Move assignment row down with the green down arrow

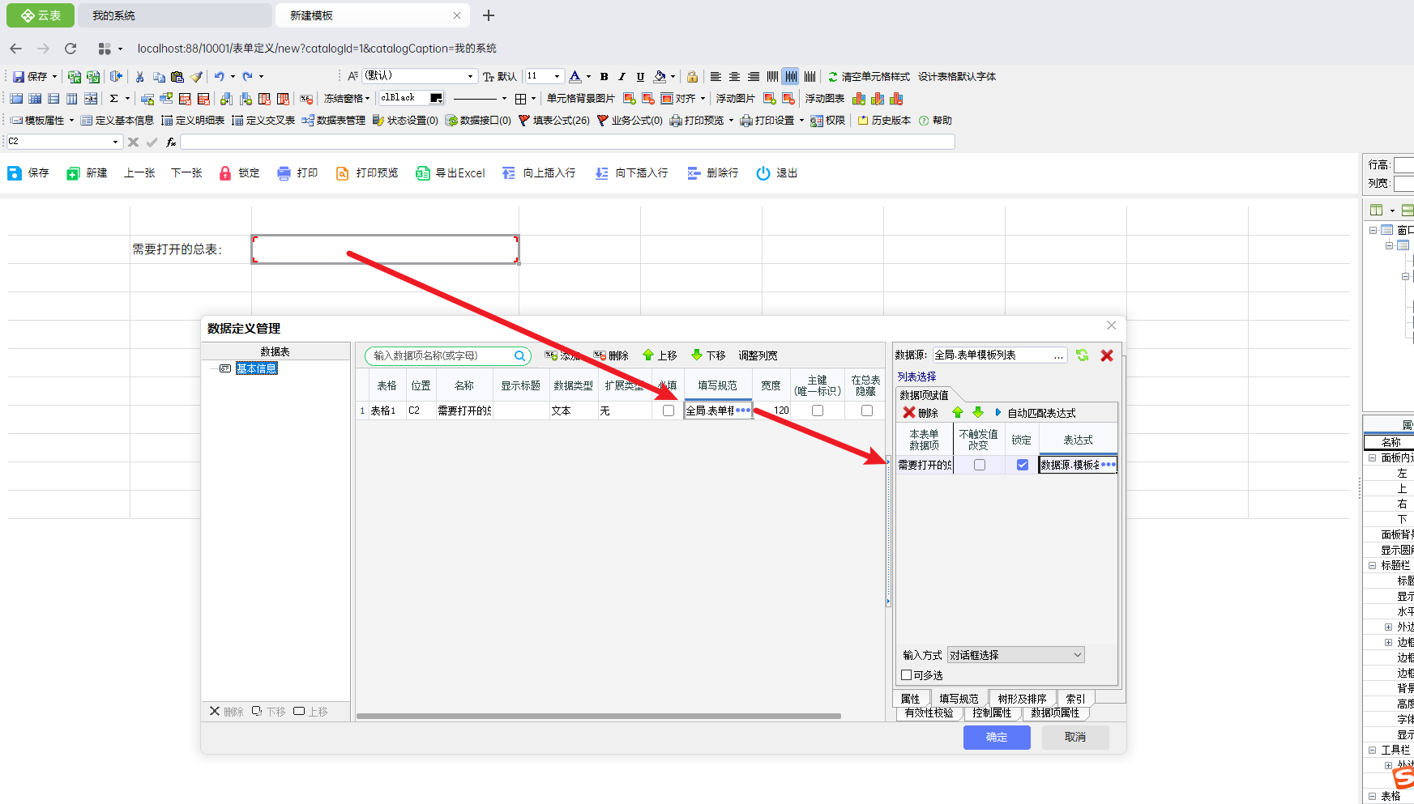pyautogui.click(x=978, y=412)
